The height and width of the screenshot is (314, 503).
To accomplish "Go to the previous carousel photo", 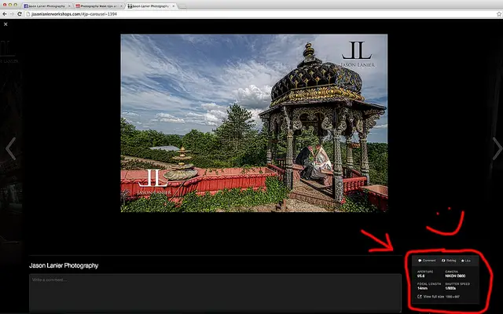I will (x=10, y=148).
